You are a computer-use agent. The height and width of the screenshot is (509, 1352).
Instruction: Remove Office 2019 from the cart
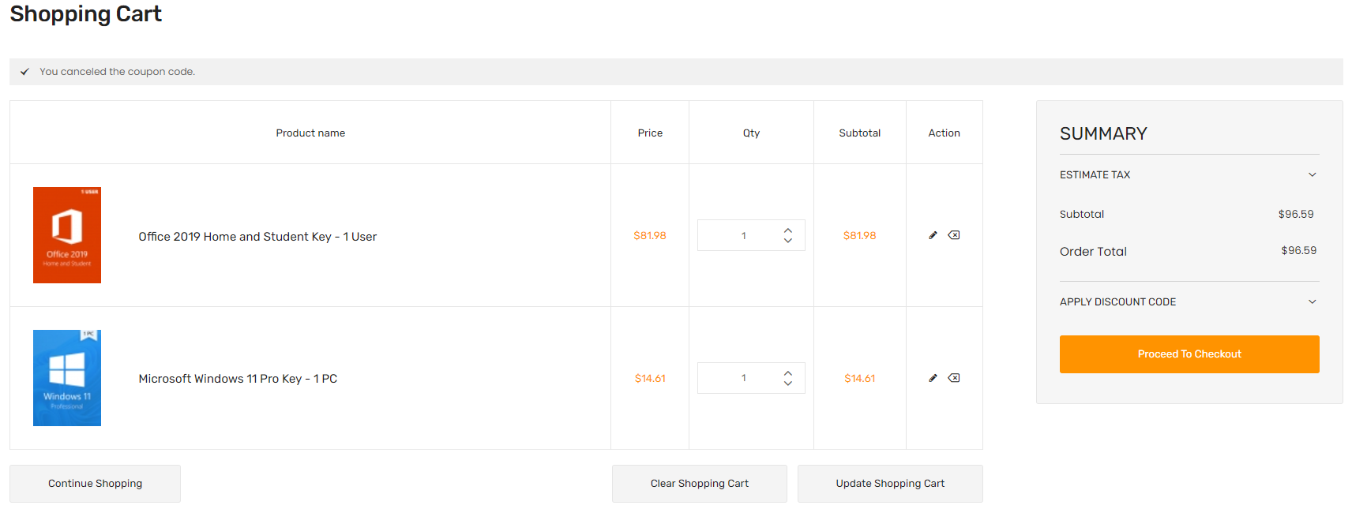(954, 235)
